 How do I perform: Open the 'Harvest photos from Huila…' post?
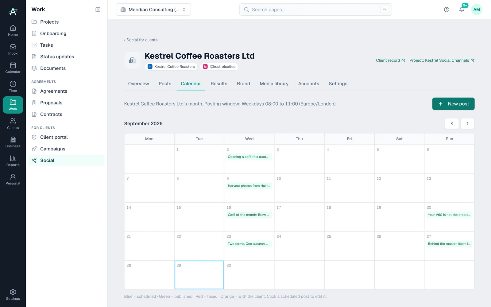[x=249, y=186]
